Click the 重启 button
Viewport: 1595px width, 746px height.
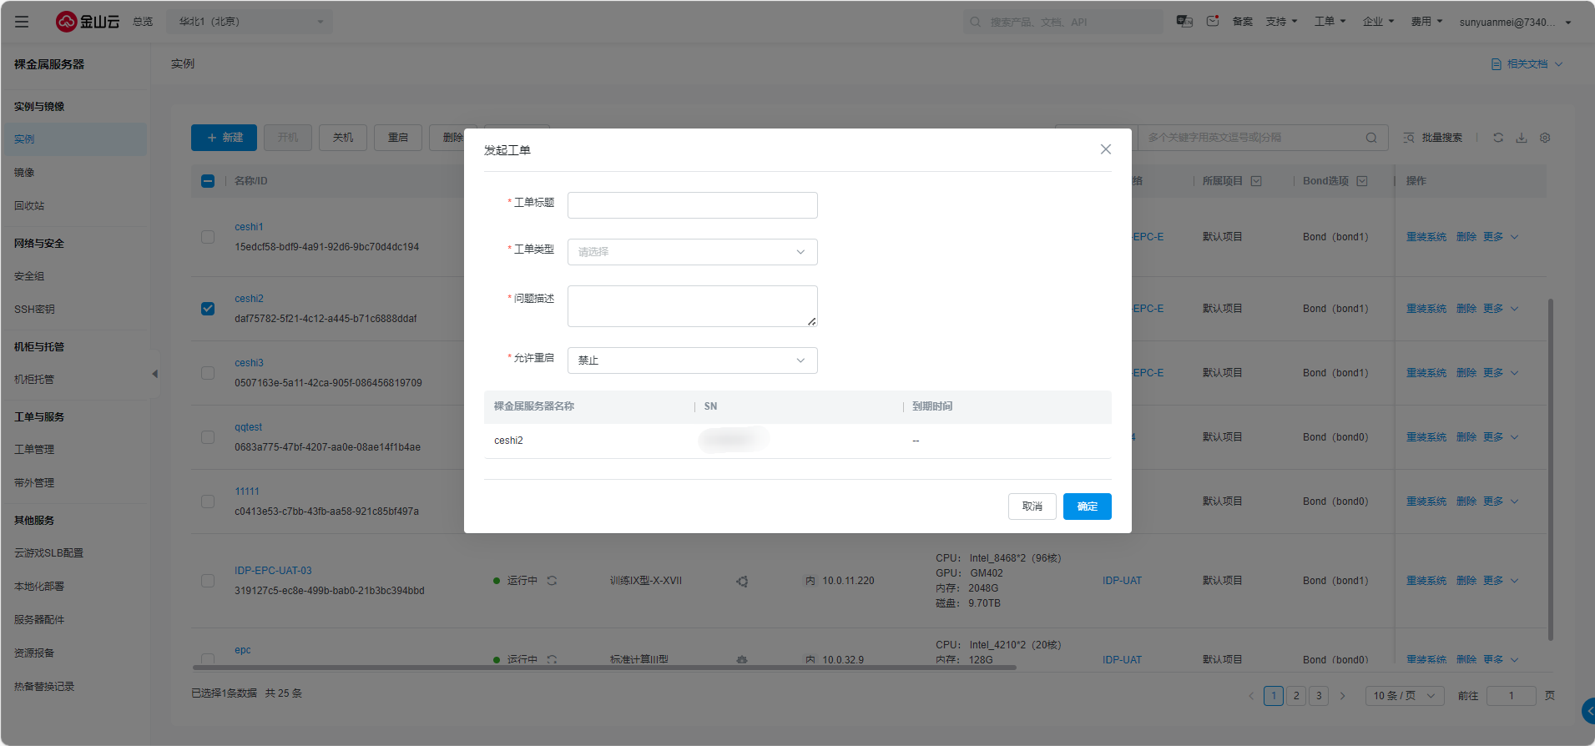398,138
